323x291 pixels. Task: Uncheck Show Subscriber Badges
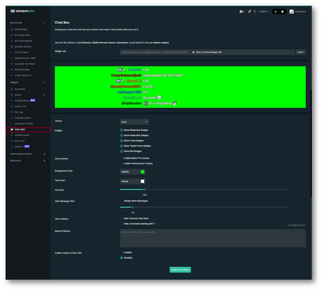click(x=121, y=135)
